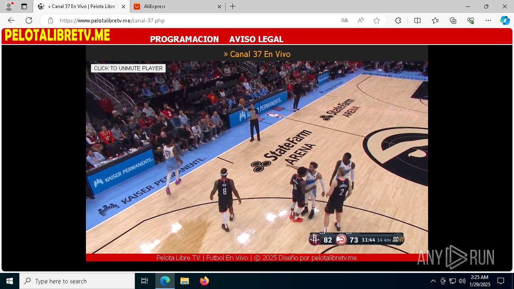Open the PROGRAMACION menu

(x=184, y=39)
